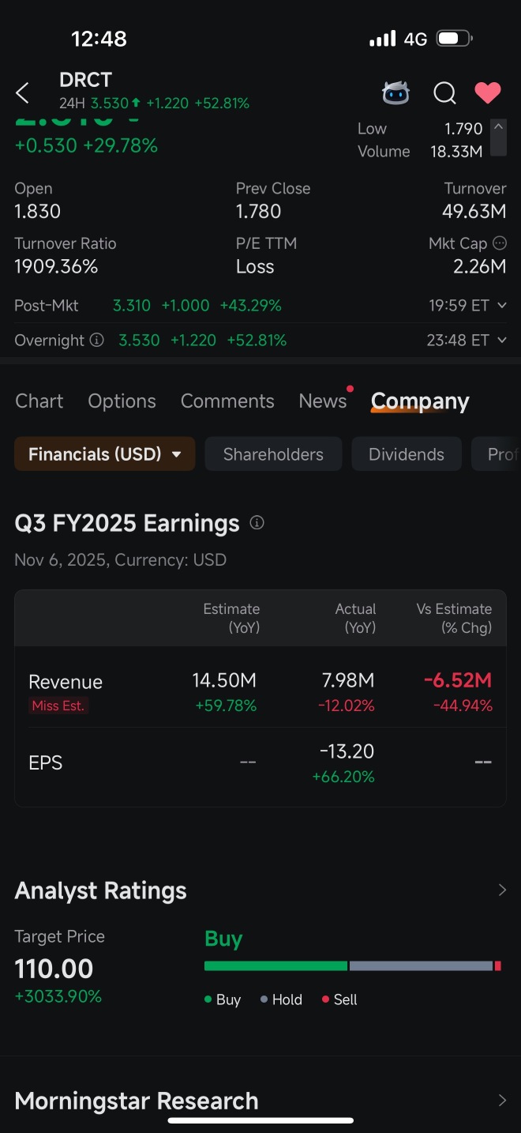Open the Q3 FY2025 Earnings info icon
This screenshot has height=1133, width=521.
257,522
